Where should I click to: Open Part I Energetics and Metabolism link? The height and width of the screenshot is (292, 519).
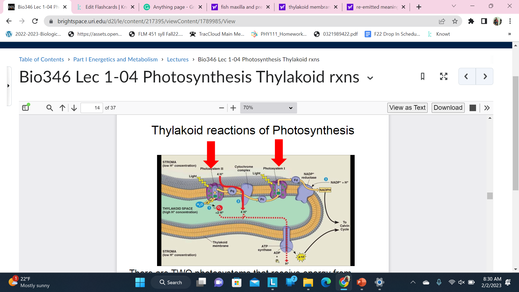[x=115, y=59]
